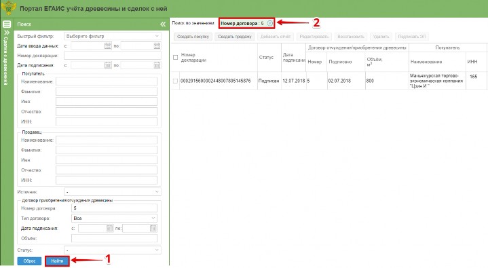Open the Тип договора dropdown
The width and height of the screenshot is (488, 268).
click(x=114, y=218)
